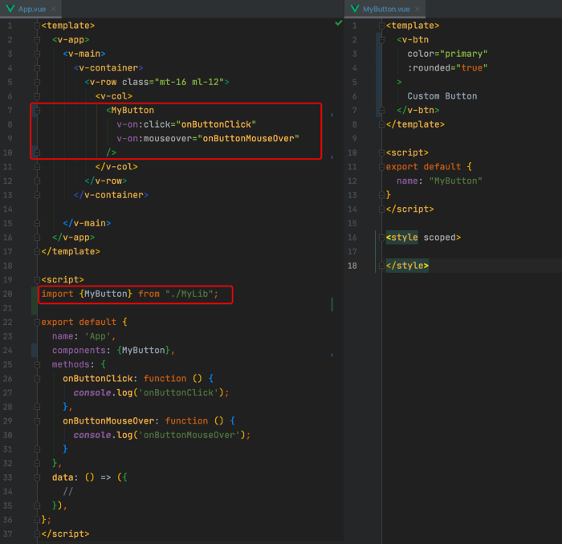562x544 pixels.
Task: Click the :rounded="true" attribute in MyButton.vue
Action: click(x=447, y=67)
